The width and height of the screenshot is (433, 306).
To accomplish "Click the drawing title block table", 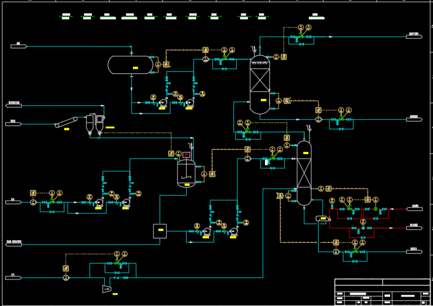I will [382, 291].
